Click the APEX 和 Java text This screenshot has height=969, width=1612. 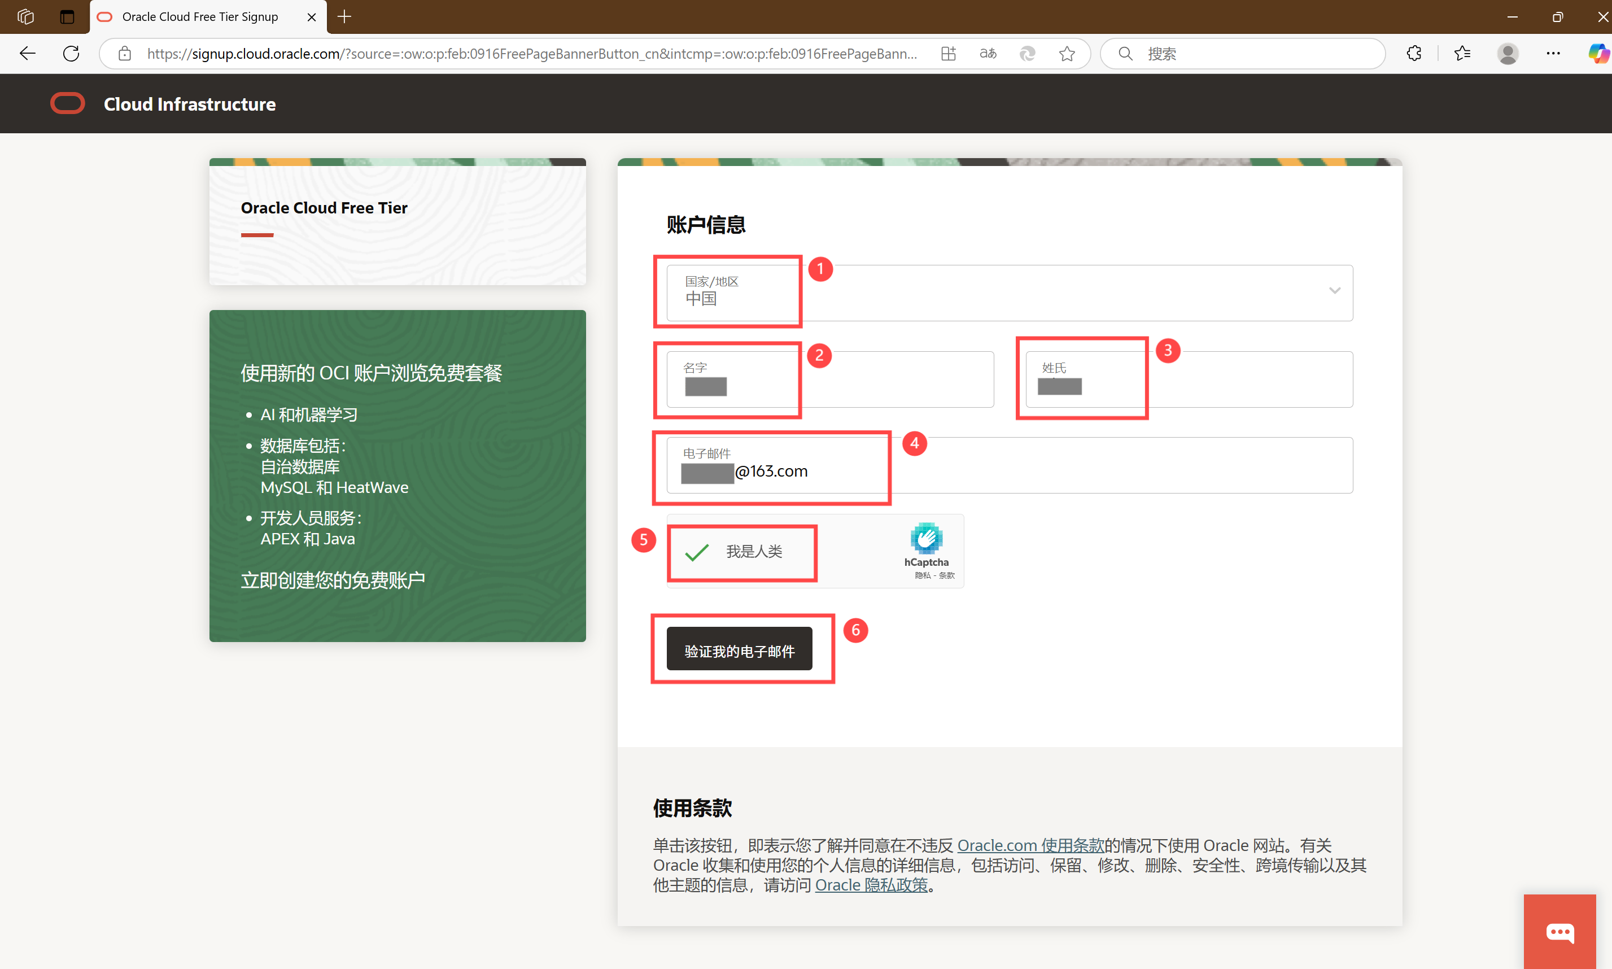coord(308,539)
